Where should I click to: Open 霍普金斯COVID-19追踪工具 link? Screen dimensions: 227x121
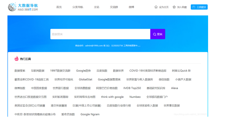(32, 79)
